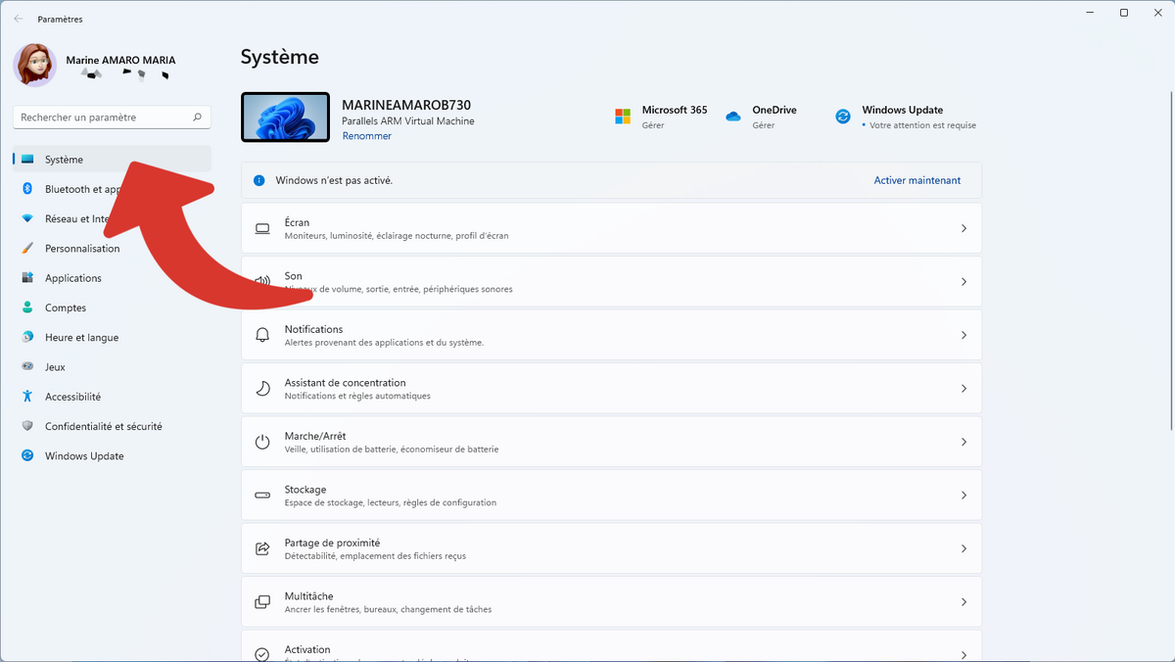Click the OneDrive cloud icon
This screenshot has width=1175, height=662.
pyautogui.click(x=733, y=117)
